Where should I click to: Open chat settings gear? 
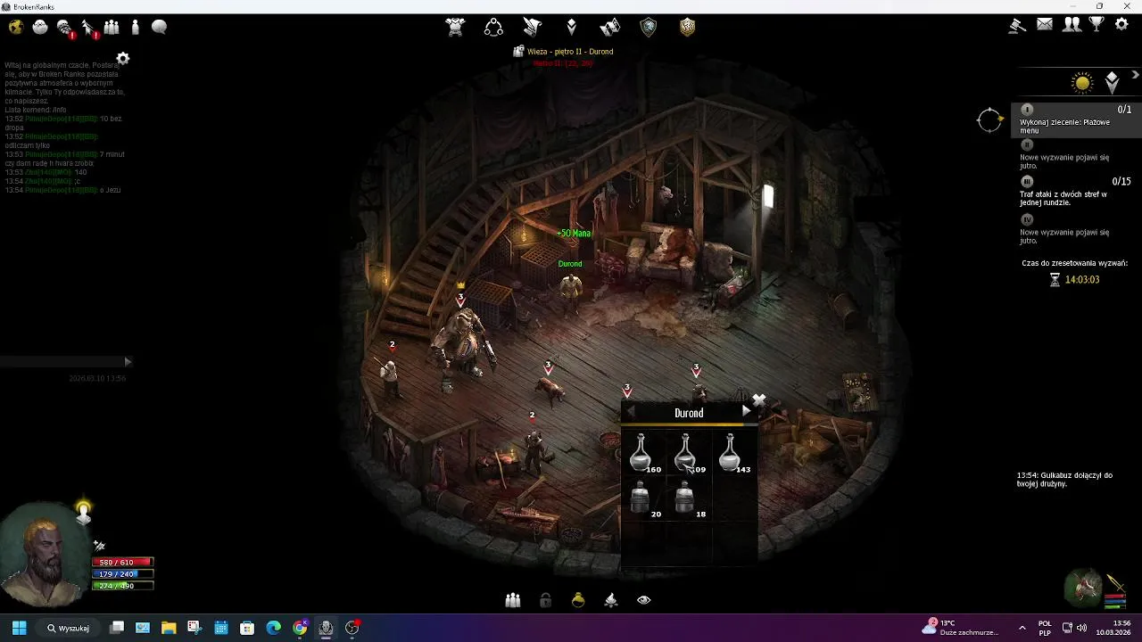[123, 59]
